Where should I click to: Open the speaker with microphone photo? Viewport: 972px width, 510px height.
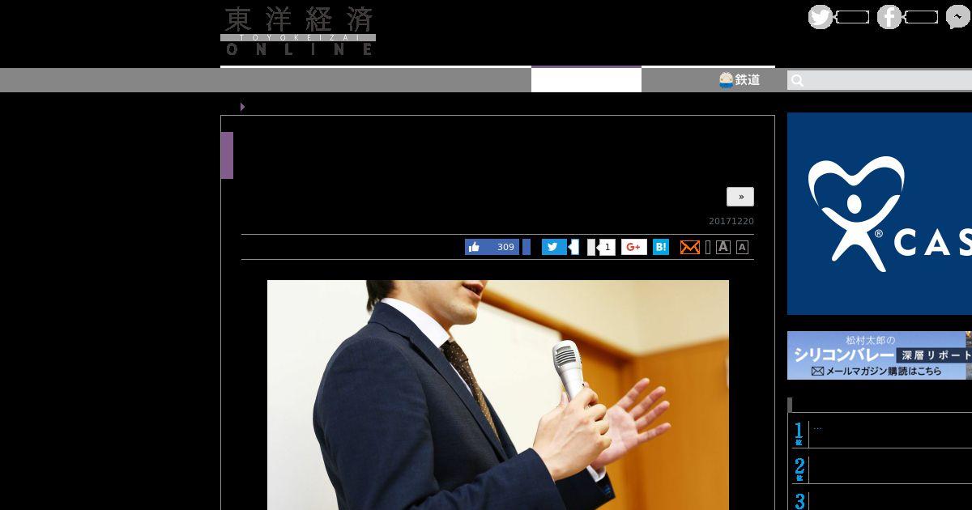click(498, 395)
